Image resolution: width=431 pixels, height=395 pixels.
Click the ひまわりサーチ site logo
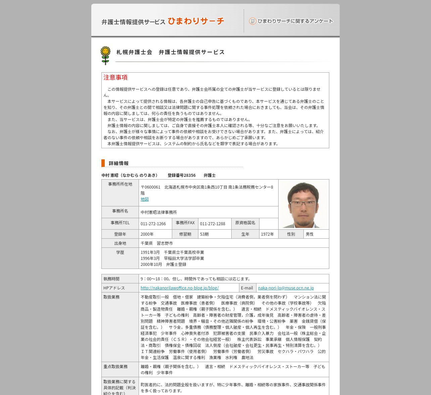click(163, 21)
